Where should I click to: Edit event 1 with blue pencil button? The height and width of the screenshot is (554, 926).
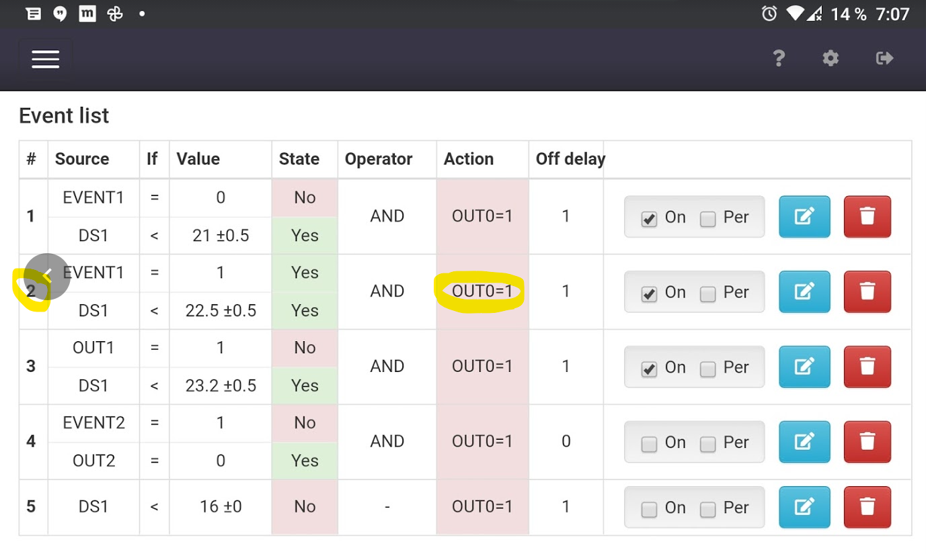804,217
